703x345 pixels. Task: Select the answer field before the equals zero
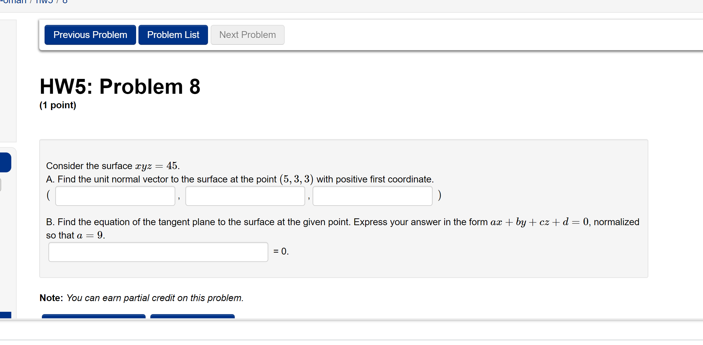(x=158, y=252)
